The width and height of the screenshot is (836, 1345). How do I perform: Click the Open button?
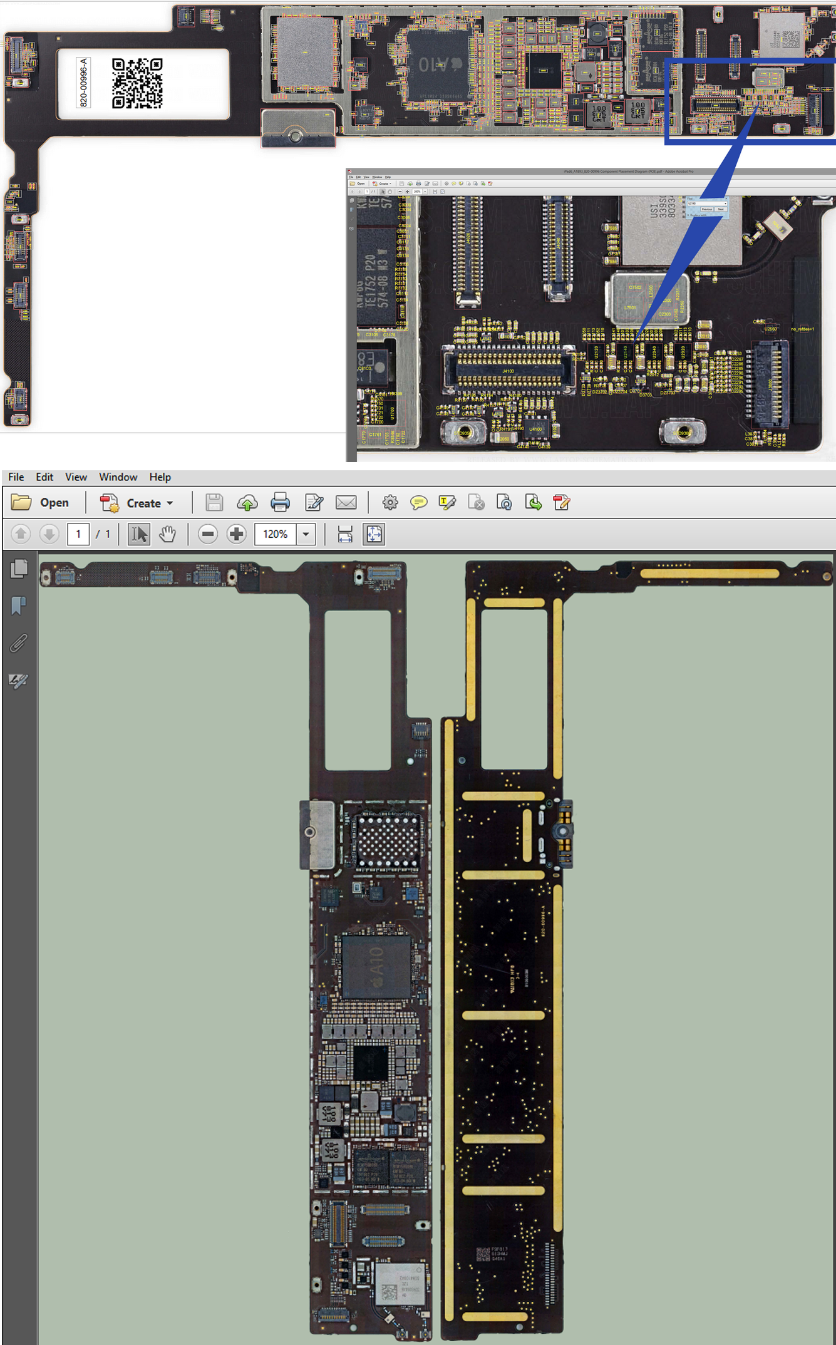click(x=41, y=503)
